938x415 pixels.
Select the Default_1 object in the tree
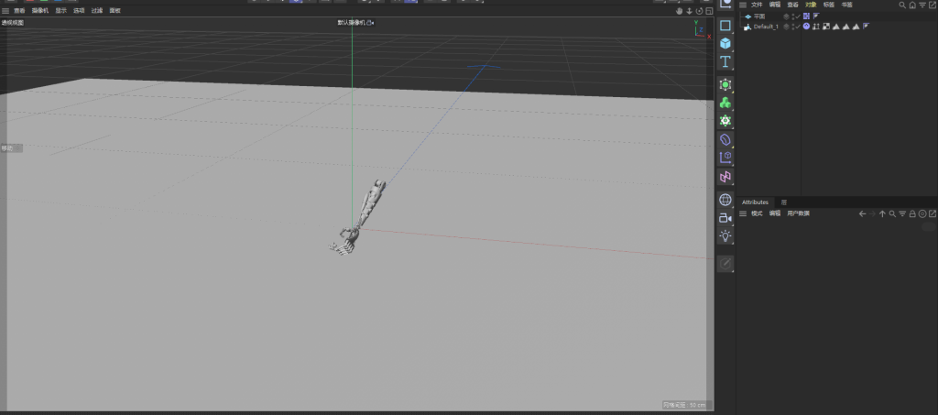pyautogui.click(x=766, y=27)
